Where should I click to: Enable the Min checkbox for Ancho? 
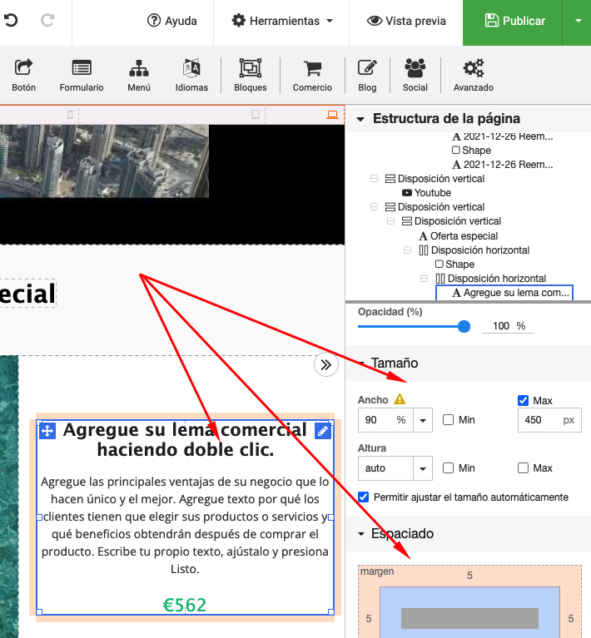(449, 420)
